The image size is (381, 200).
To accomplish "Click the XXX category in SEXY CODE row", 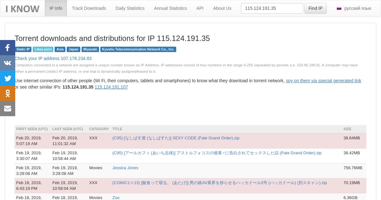I will tap(93, 138).
